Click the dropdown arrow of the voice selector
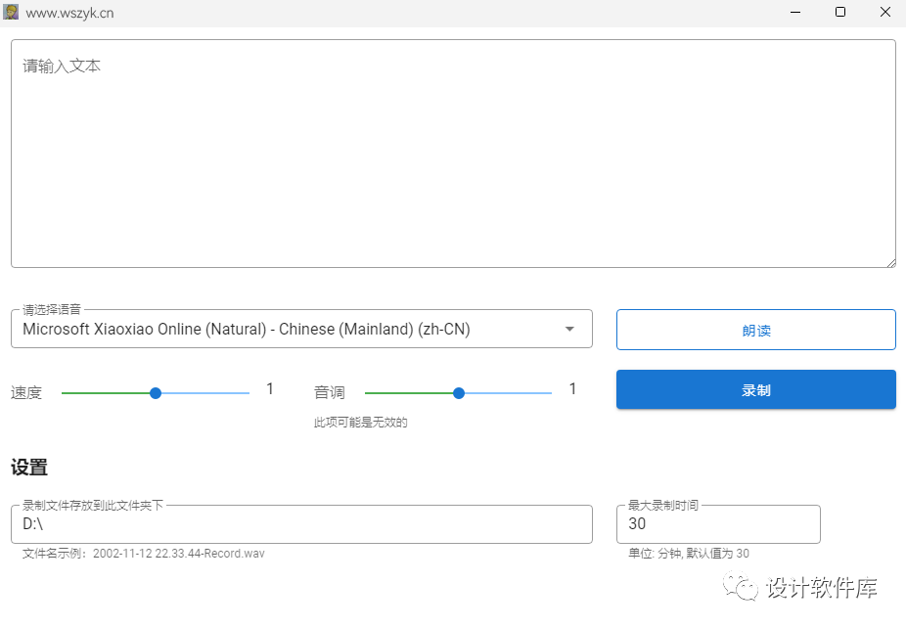Screen dimensions: 906x627 pos(569,329)
